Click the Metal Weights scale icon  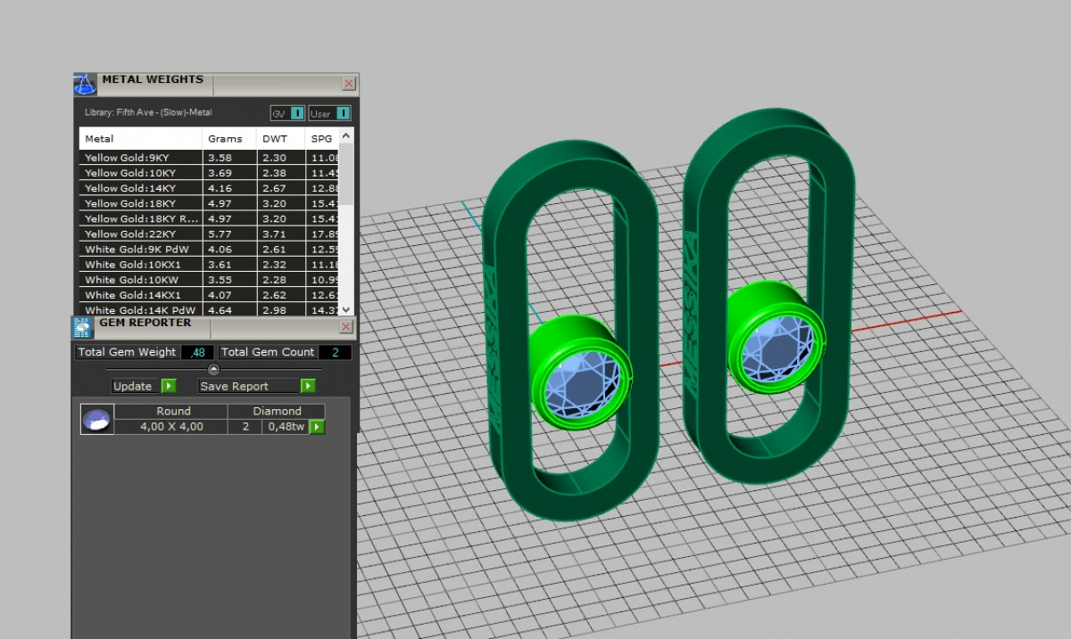(x=85, y=85)
